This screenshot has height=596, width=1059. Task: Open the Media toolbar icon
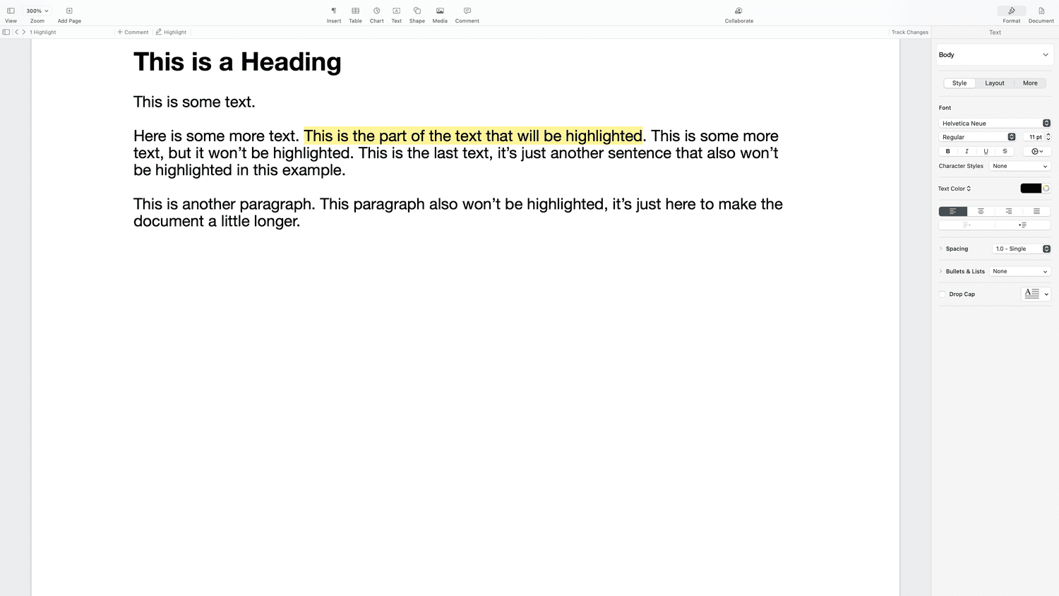tap(440, 11)
